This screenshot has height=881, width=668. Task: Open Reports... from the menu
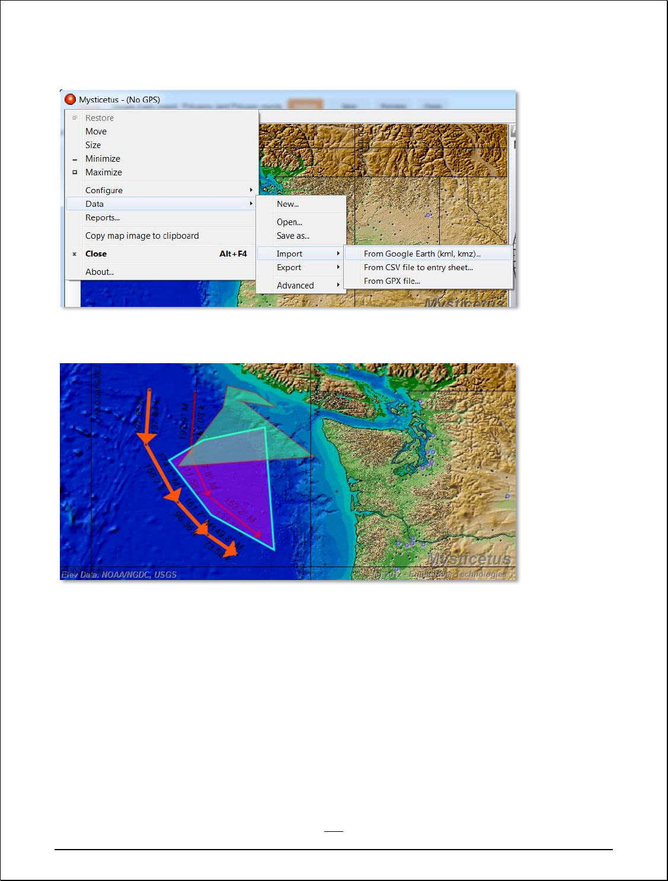coord(161,217)
